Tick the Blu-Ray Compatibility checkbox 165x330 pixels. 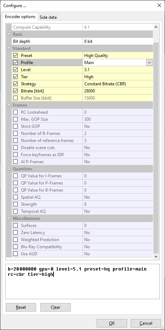click(x=15, y=247)
